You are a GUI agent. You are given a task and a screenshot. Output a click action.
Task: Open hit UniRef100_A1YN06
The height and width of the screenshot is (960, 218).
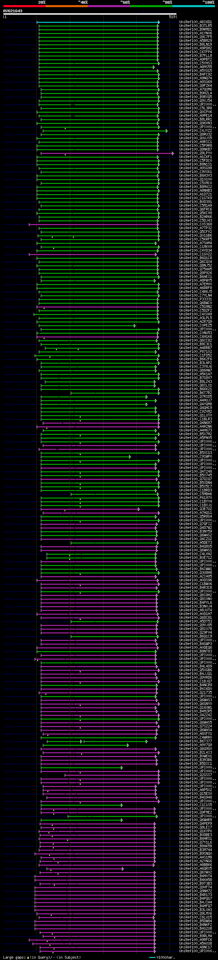click(x=195, y=33)
